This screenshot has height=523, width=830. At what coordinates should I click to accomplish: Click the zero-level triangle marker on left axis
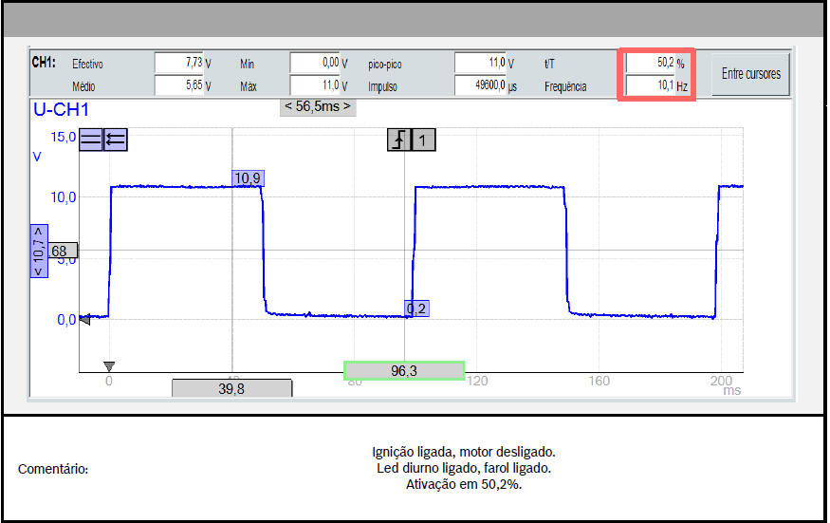(x=84, y=320)
